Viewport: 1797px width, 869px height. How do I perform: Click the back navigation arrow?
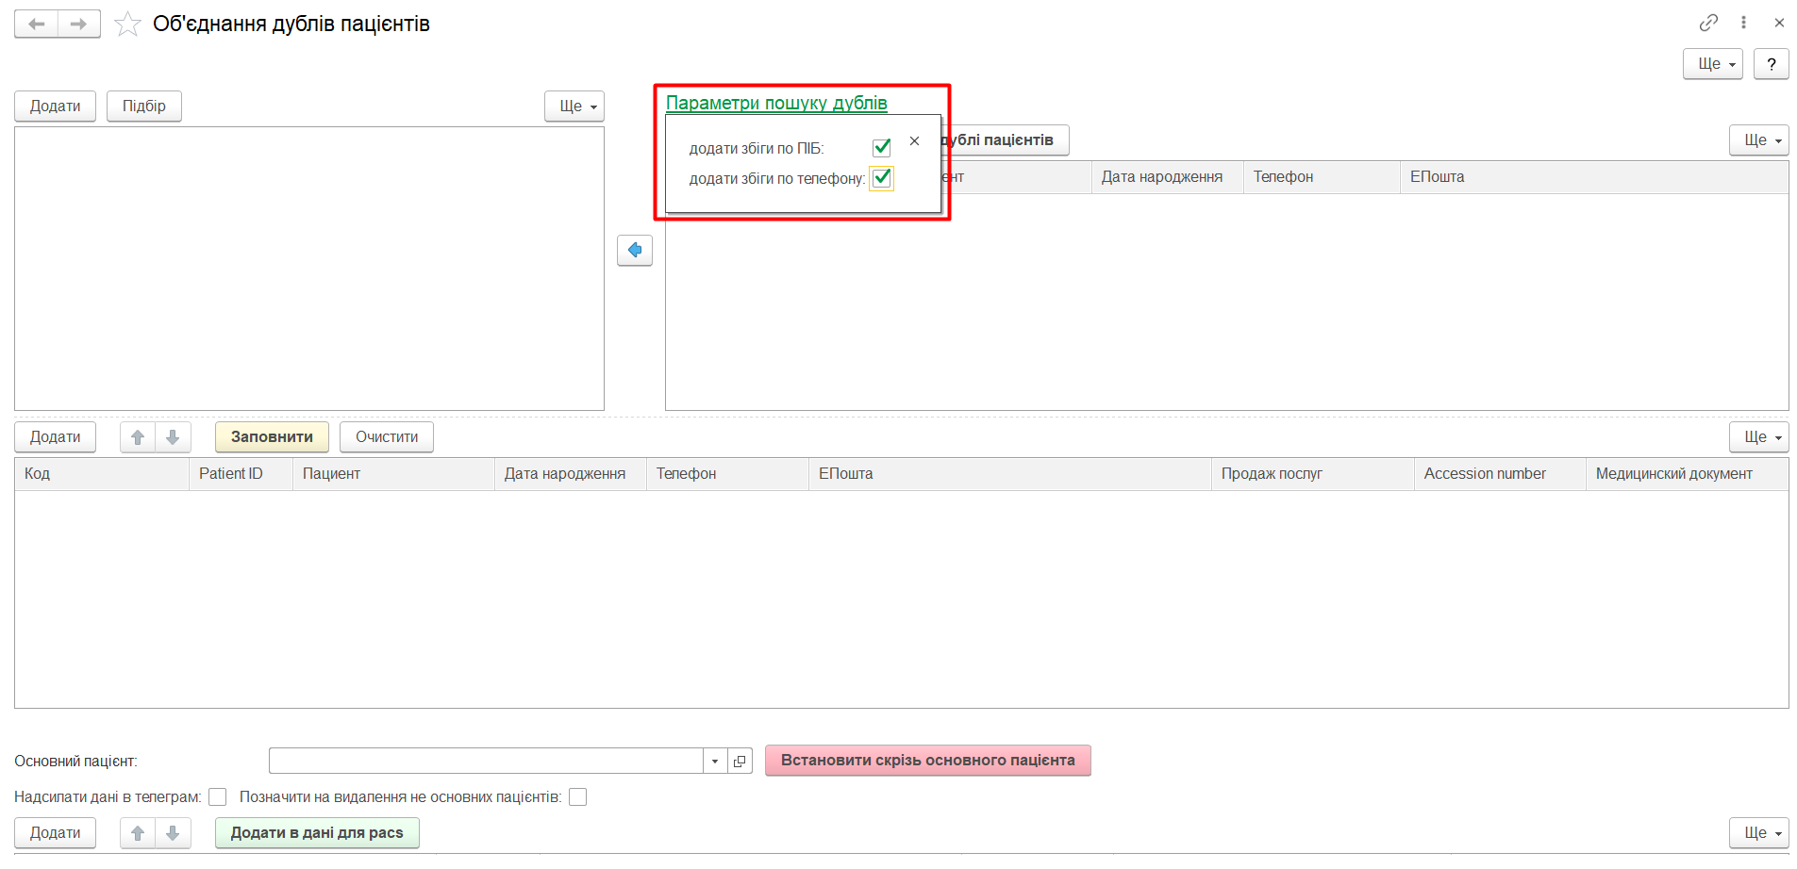tap(36, 24)
